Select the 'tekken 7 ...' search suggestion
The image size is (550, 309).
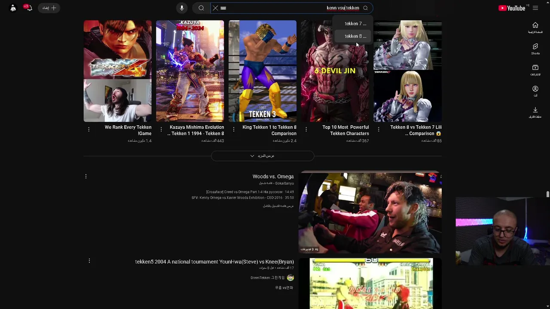[352, 24]
